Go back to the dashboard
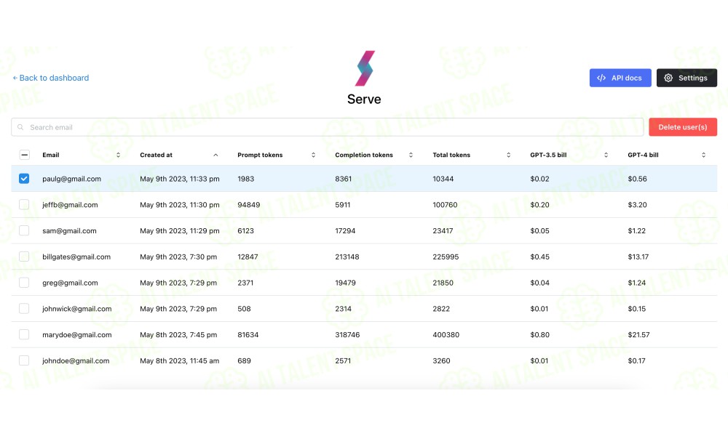 [51, 78]
